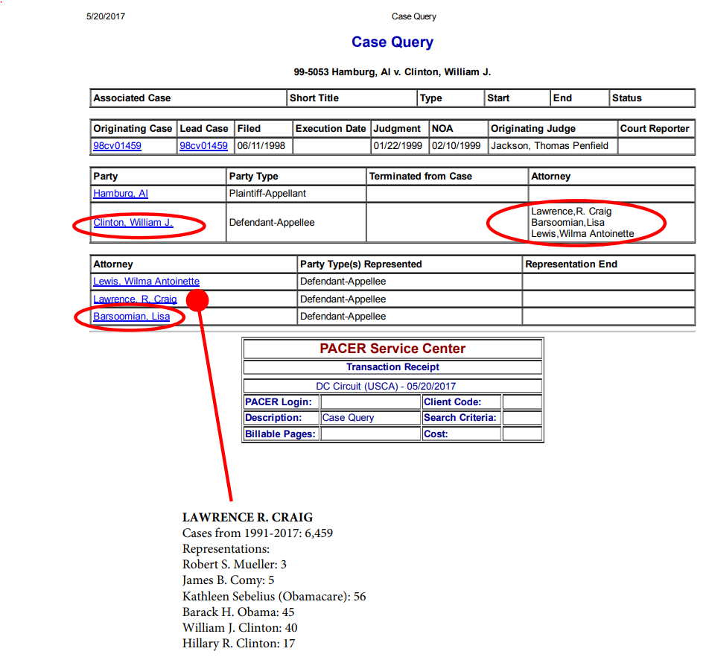Click the Associated Case column header
The width and height of the screenshot is (709, 663).
tap(132, 98)
